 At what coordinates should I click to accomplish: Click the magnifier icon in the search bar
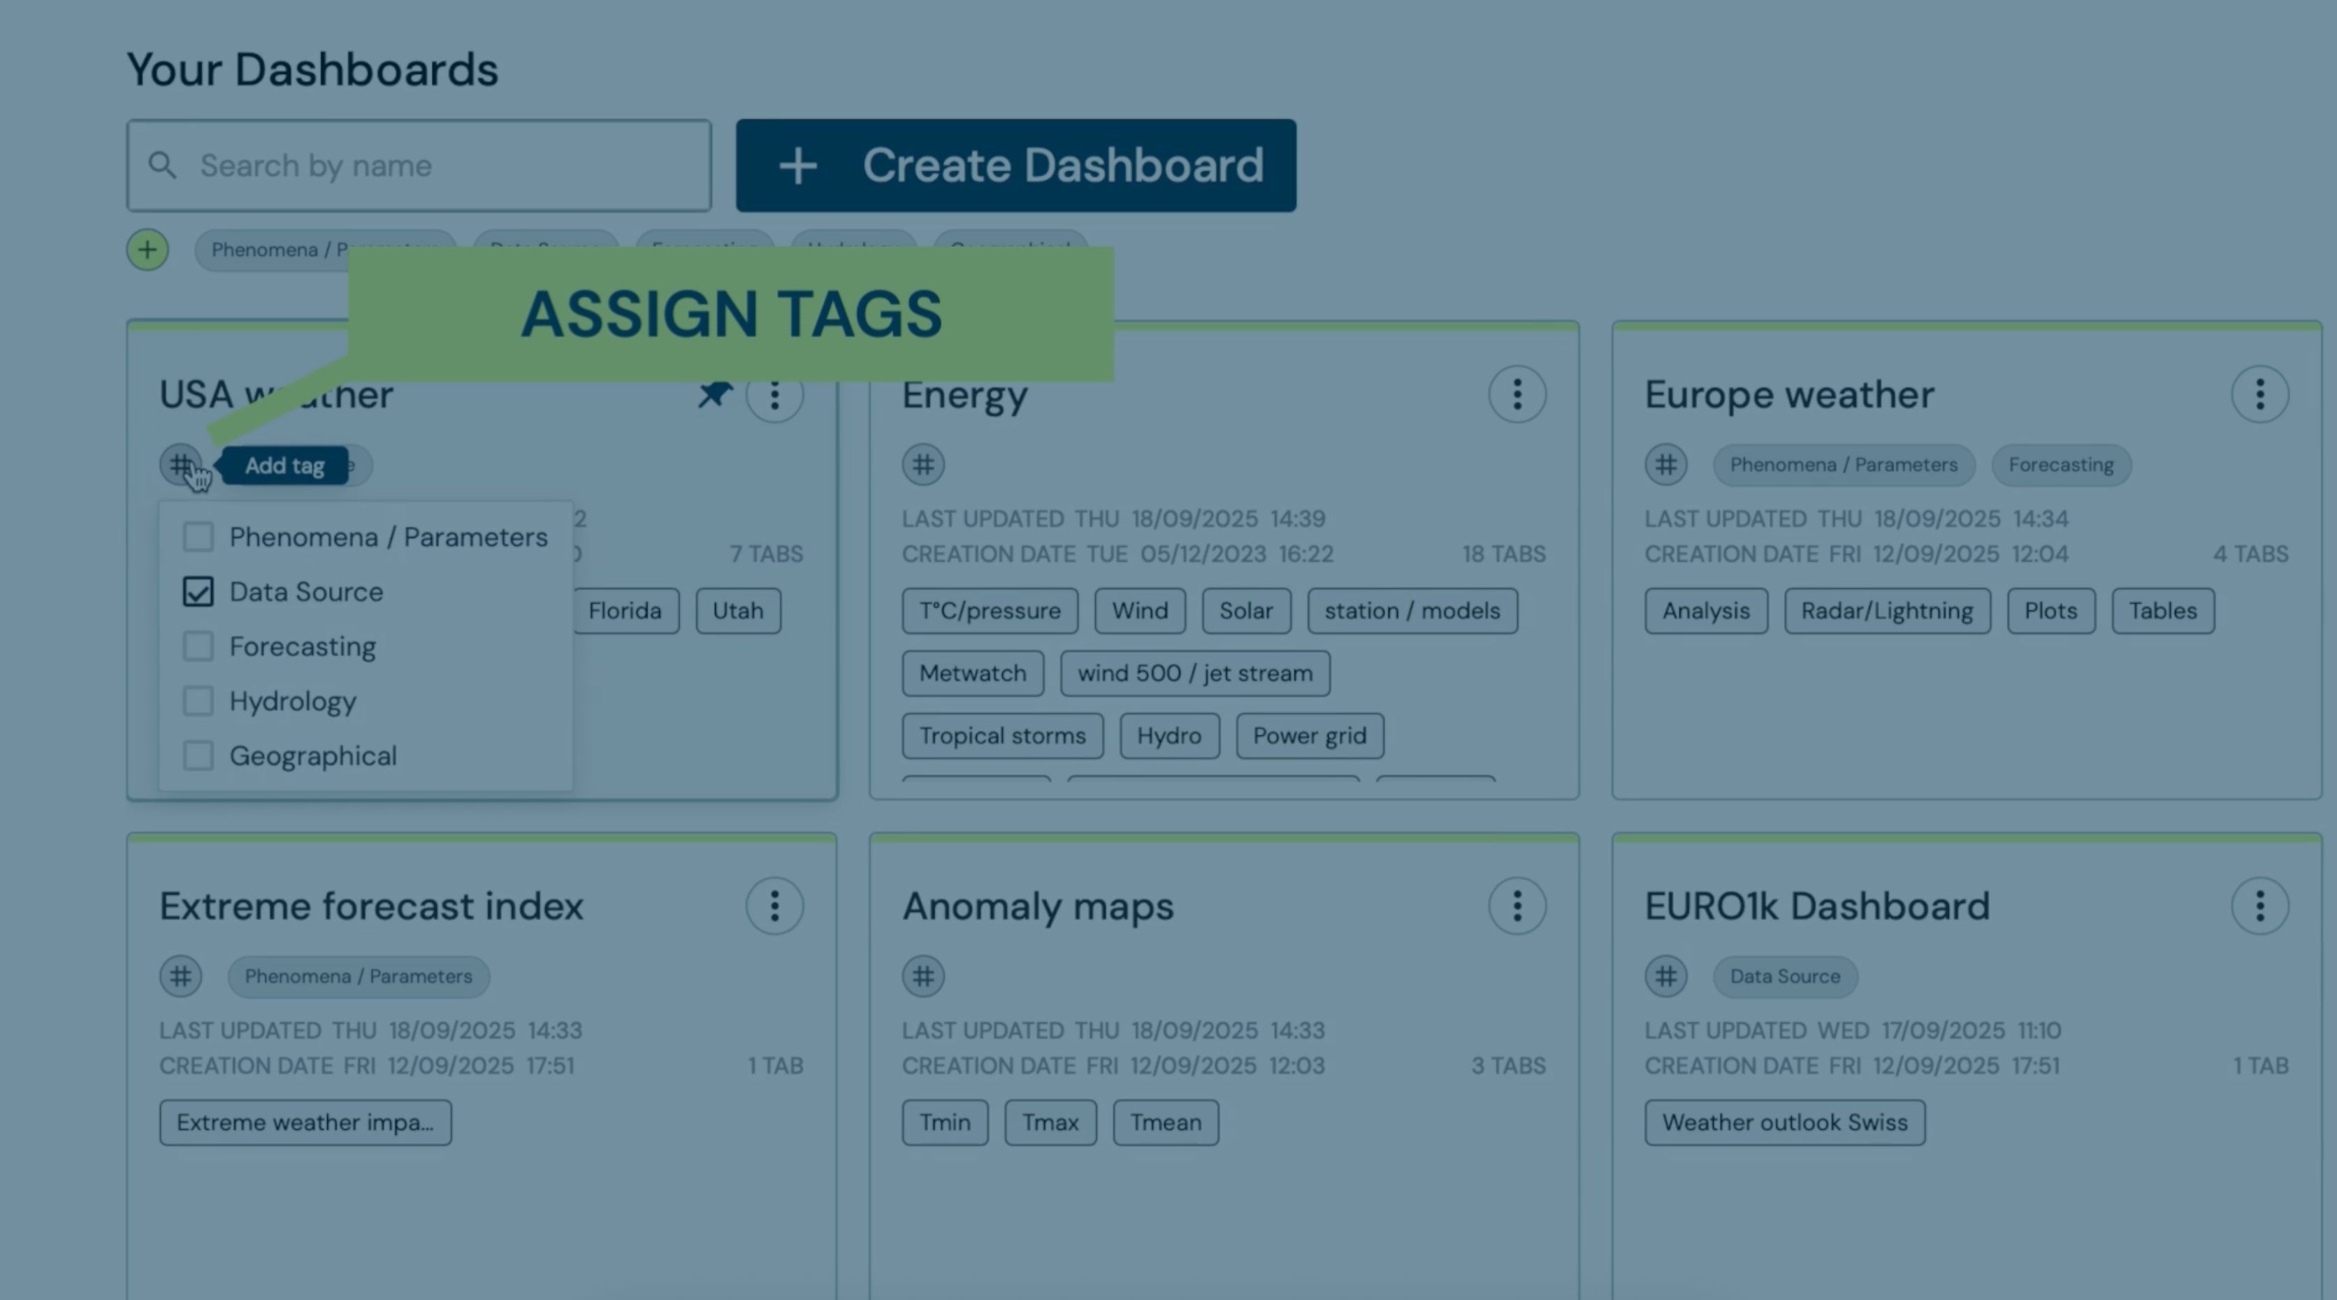click(x=164, y=166)
